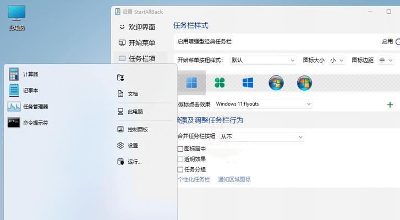
Task: Choose the Windows 11 start button style
Action: [x=191, y=83]
